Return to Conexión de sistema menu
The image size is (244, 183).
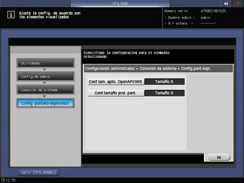point(45,90)
